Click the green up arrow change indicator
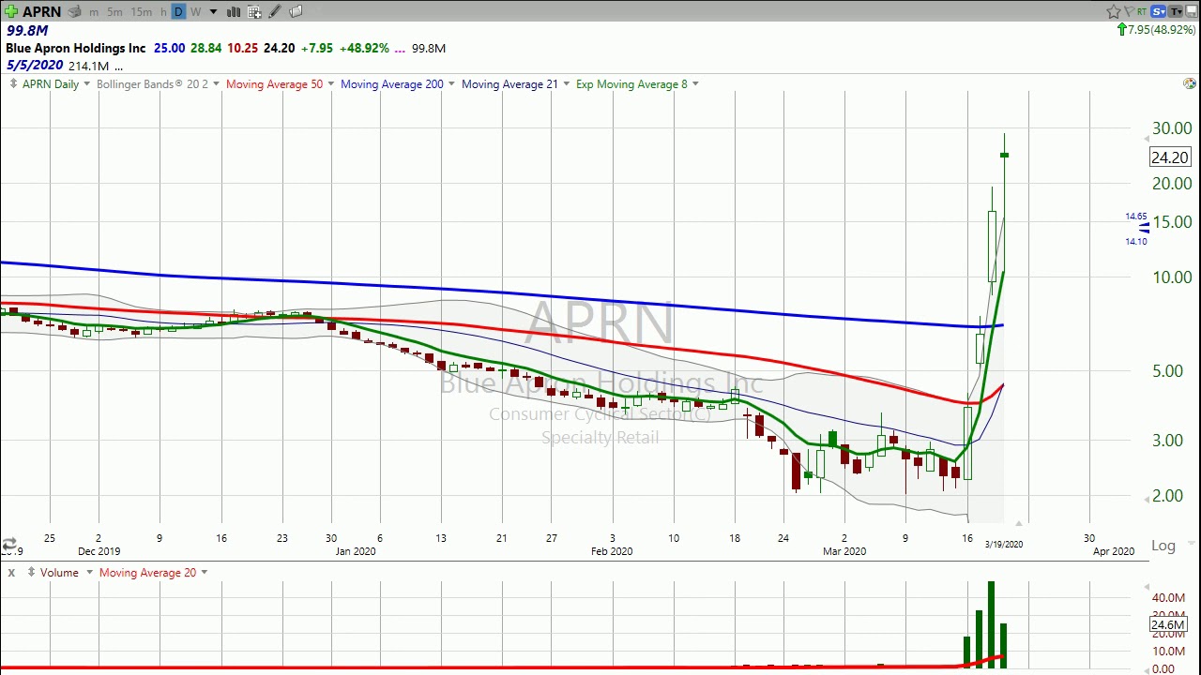1201x675 pixels. click(1121, 30)
